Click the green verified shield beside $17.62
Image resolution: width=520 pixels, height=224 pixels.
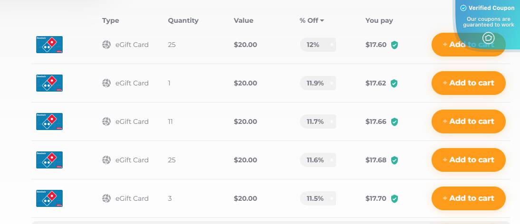(395, 84)
